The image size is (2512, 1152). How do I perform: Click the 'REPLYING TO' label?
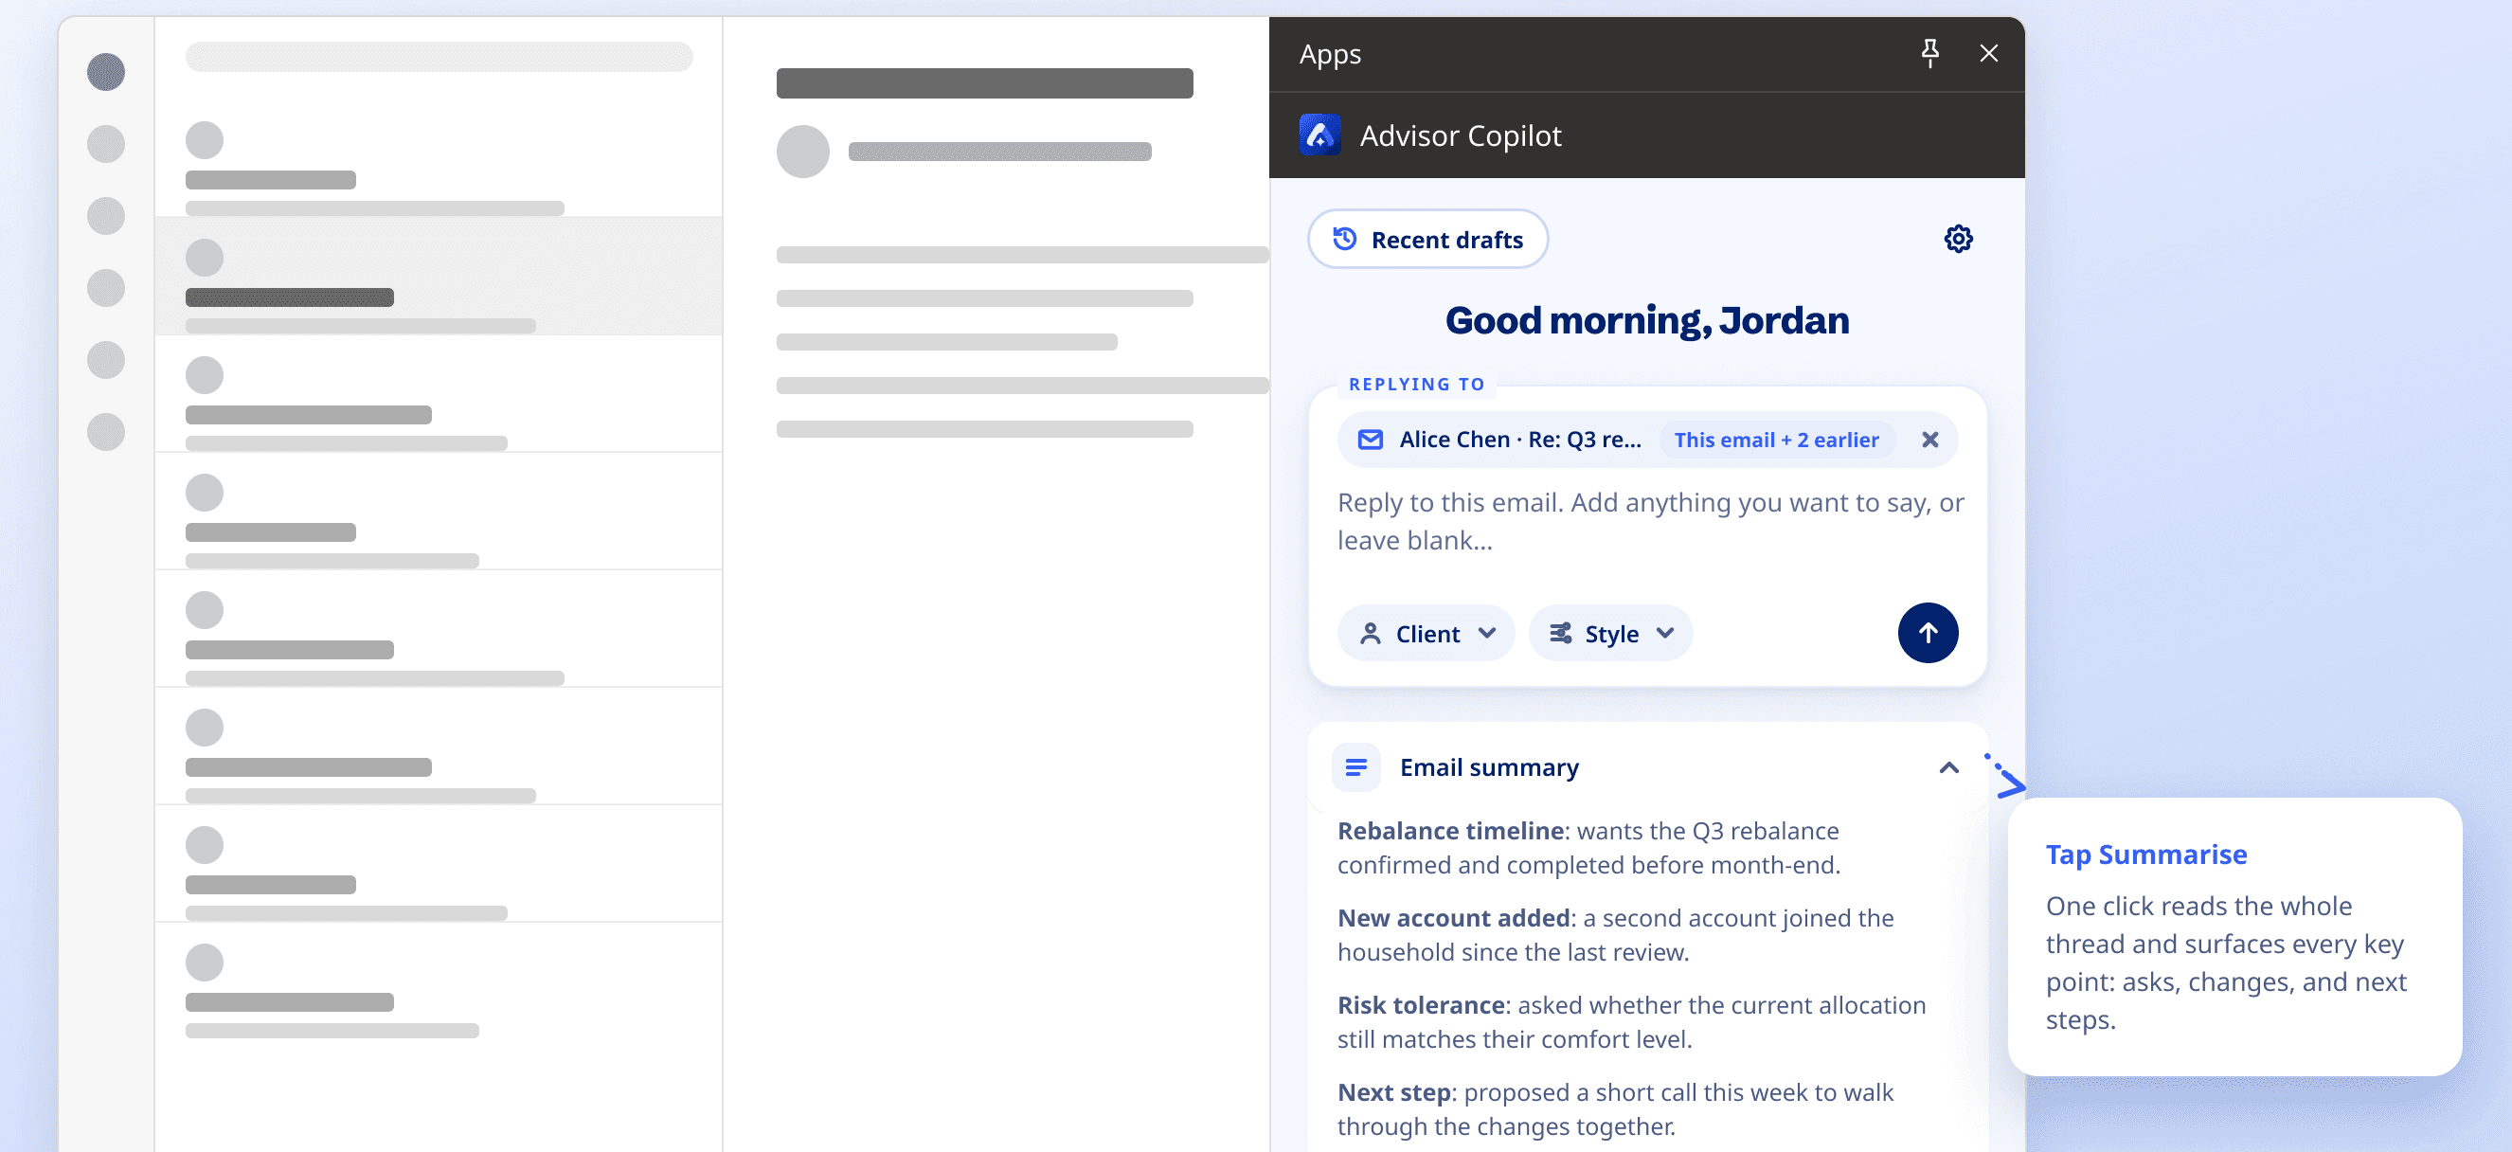[1417, 385]
